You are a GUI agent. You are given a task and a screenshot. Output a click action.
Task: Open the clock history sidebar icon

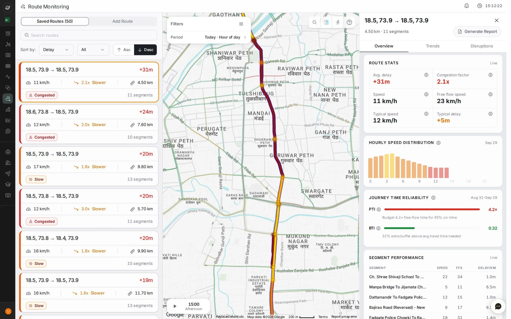(8, 33)
